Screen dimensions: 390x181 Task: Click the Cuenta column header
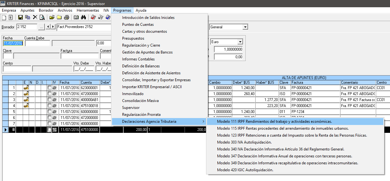(90, 82)
